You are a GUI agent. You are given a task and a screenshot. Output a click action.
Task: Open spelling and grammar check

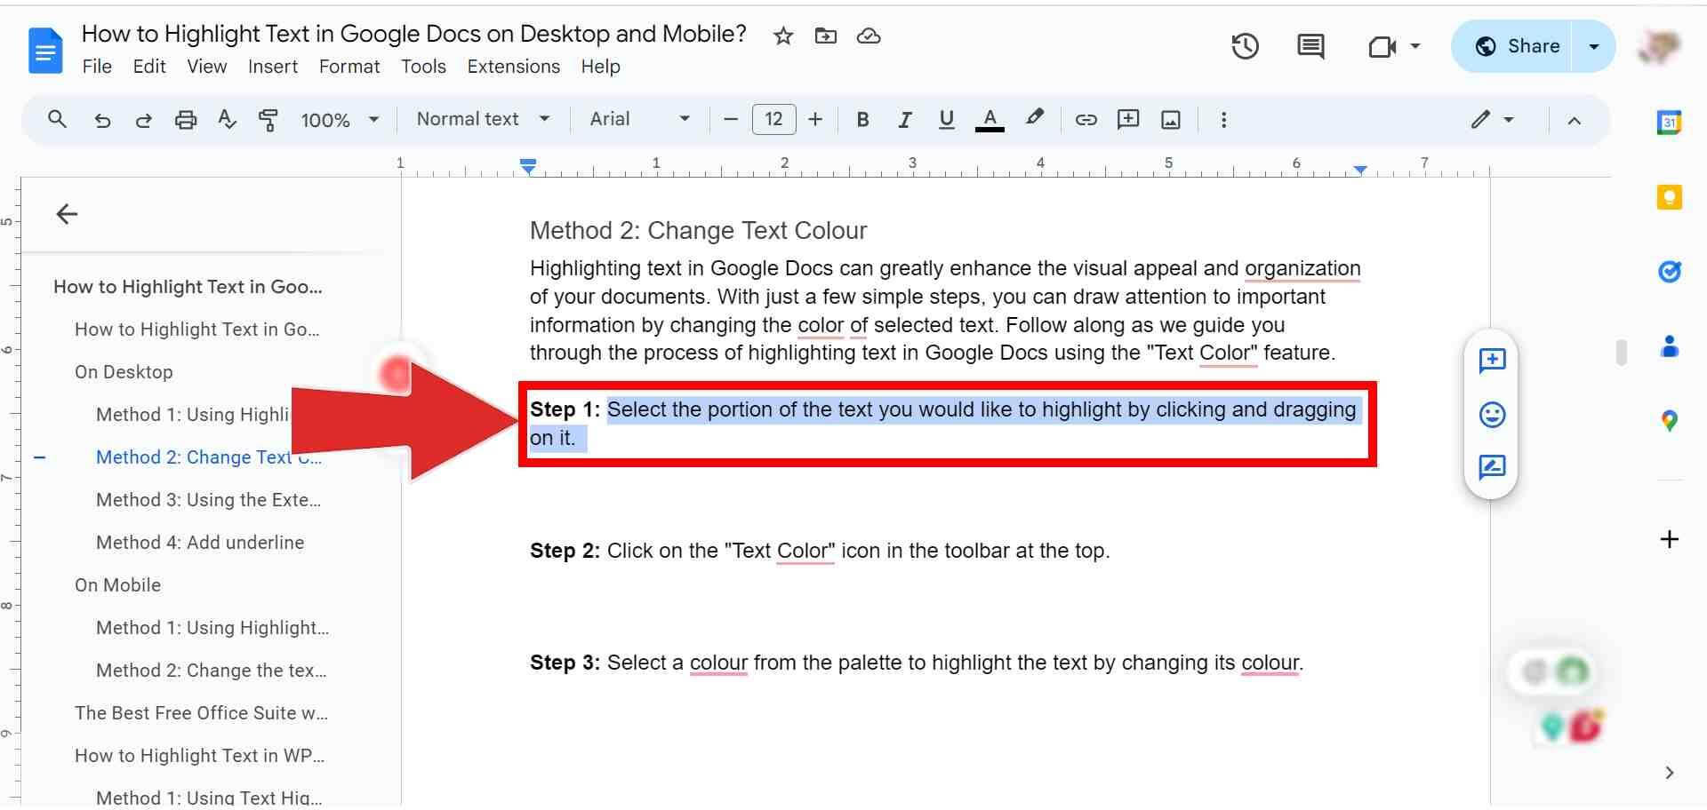(227, 119)
